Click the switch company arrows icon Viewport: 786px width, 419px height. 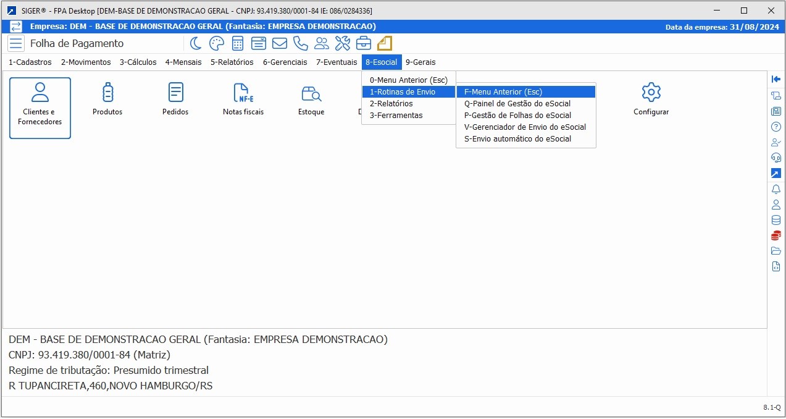click(x=16, y=27)
